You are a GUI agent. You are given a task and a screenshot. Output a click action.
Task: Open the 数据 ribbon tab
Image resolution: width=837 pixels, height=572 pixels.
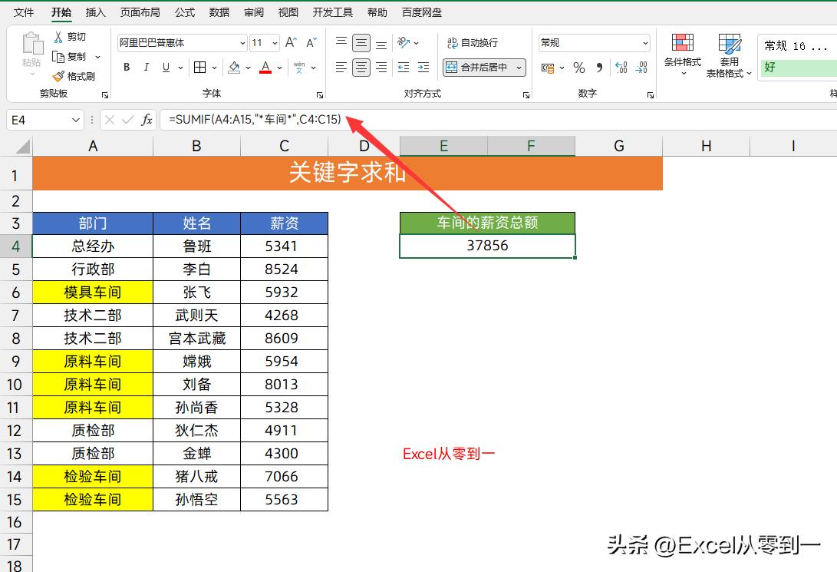219,12
